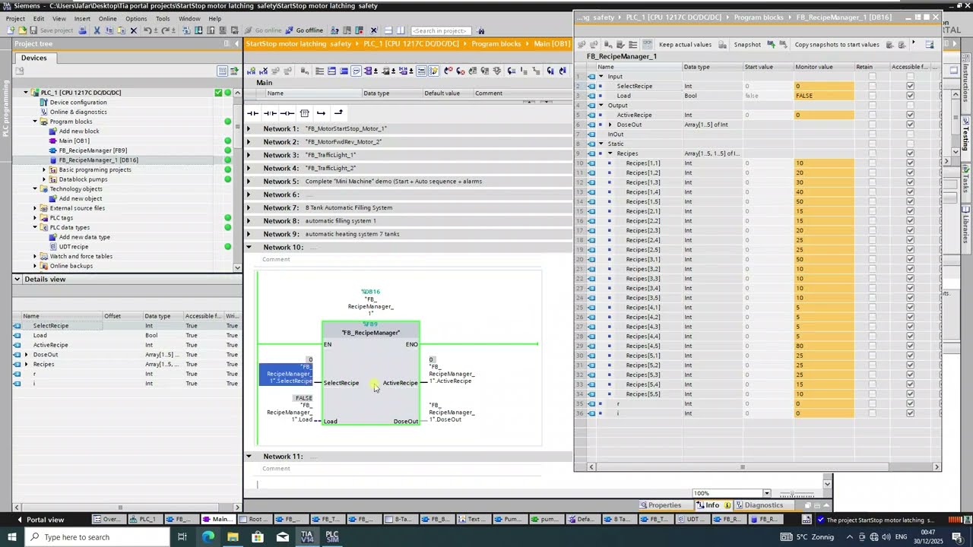Collapse Network 11 triangle
The height and width of the screenshot is (547, 973).
point(249,456)
